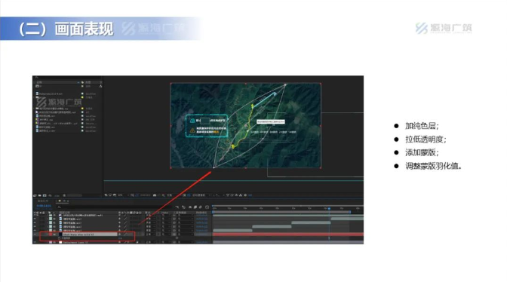Click the slide bullet text '添加蒙版'
Image resolution: width=507 pixels, height=282 pixels.
(x=420, y=152)
